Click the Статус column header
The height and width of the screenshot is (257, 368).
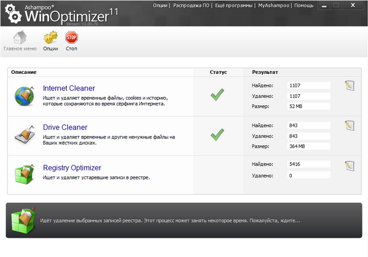(218, 72)
